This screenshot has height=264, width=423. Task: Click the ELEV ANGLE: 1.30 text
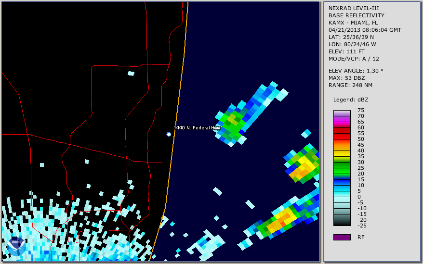click(x=356, y=71)
